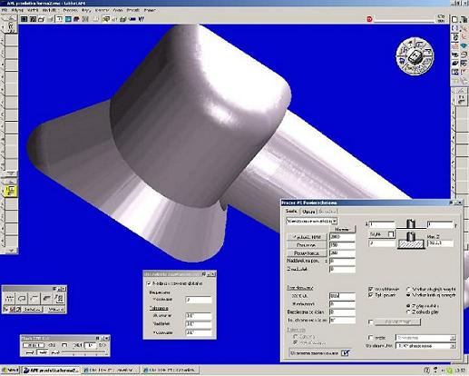
Task: Toggle the checkbox beside the greyed-out wide button
Action: click(371, 322)
